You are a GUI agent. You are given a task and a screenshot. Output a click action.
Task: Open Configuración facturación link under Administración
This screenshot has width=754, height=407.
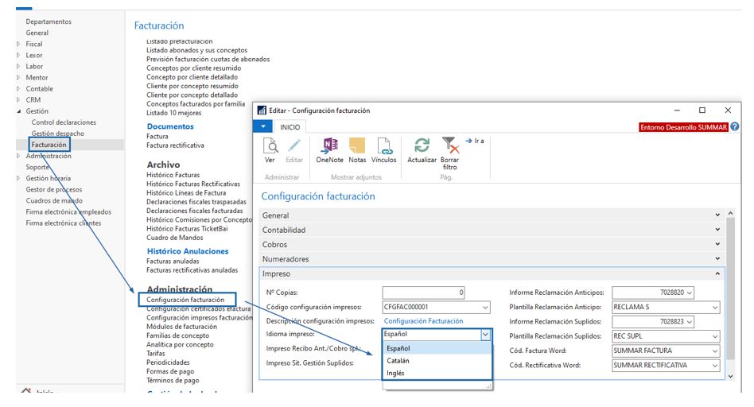[186, 300]
